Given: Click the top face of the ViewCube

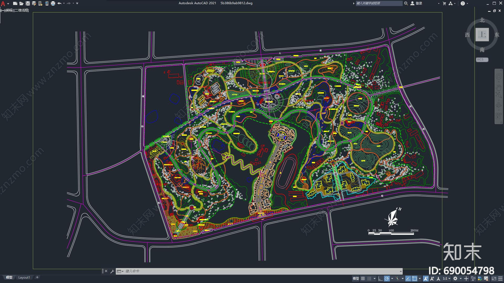Looking at the screenshot, I should pos(482,35).
